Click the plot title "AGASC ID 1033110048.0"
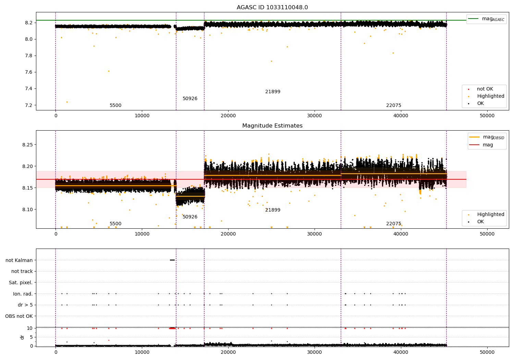The height and width of the screenshot is (360, 514). (272, 8)
